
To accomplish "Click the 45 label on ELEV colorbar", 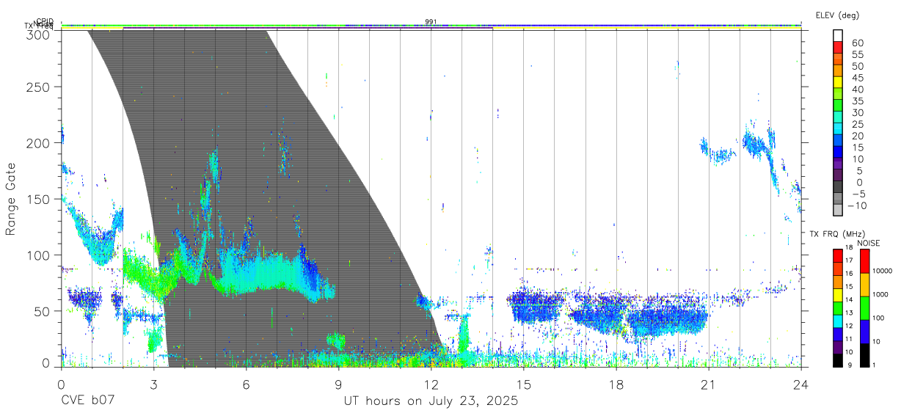I will (x=858, y=78).
